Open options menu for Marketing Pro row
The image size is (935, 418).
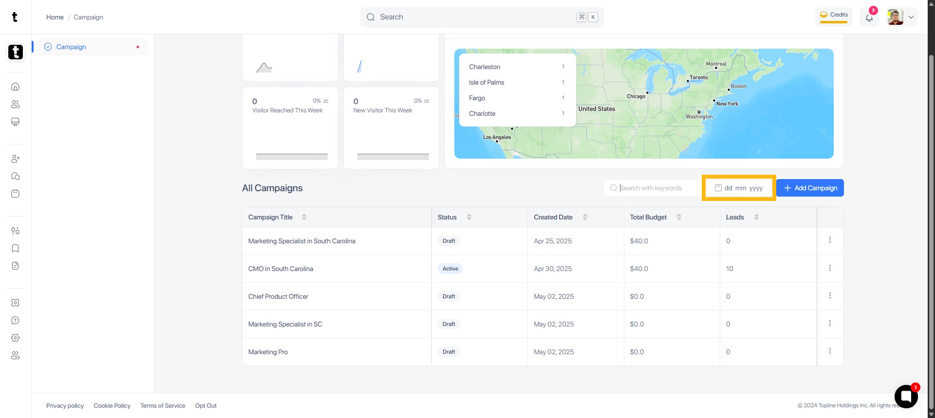[830, 351]
